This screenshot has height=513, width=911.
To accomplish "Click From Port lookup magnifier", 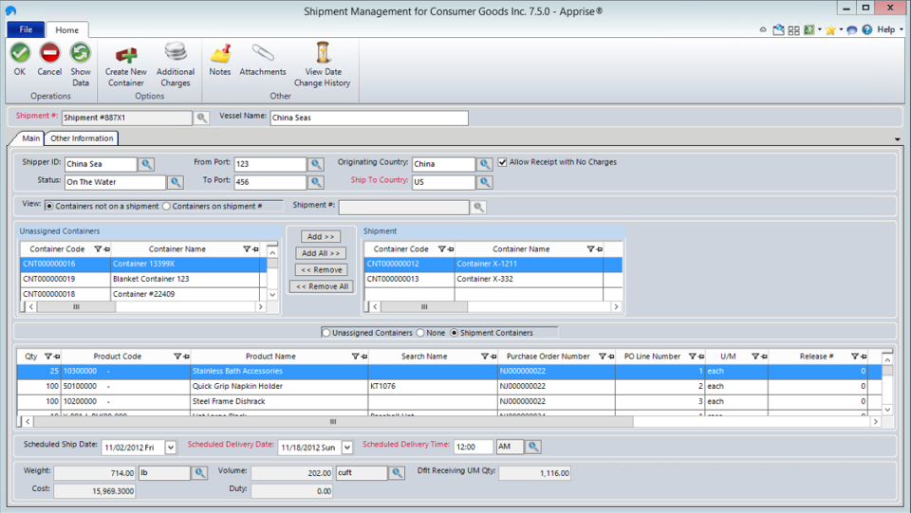I will [x=315, y=164].
